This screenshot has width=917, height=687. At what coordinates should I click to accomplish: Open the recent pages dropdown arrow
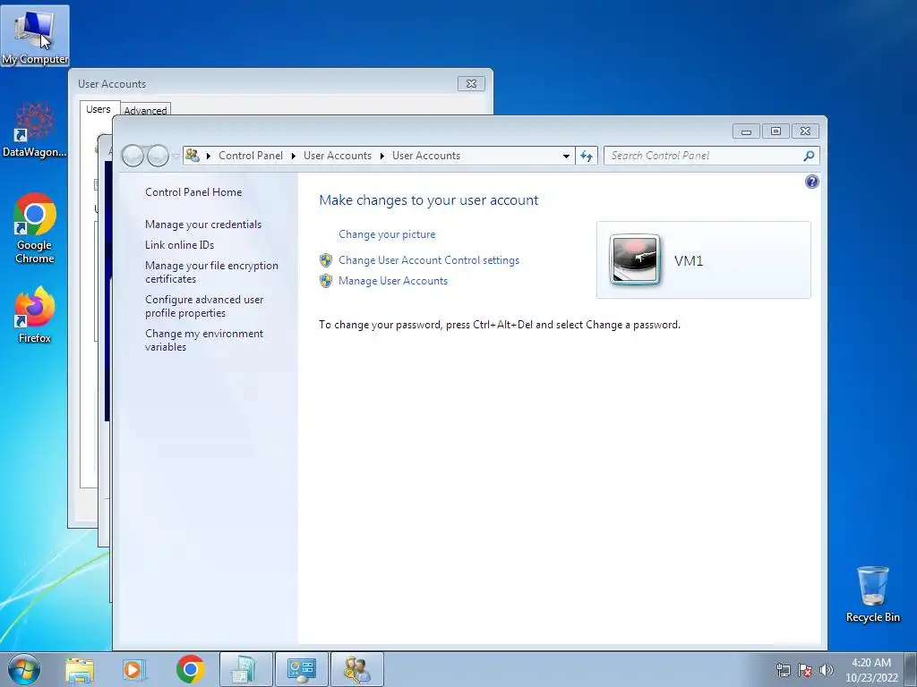(176, 156)
